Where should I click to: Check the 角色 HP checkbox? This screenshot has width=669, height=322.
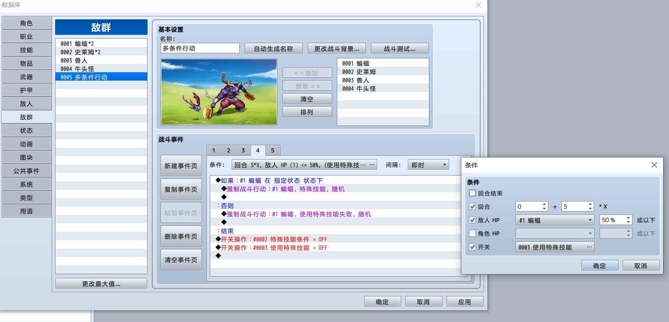tap(472, 233)
